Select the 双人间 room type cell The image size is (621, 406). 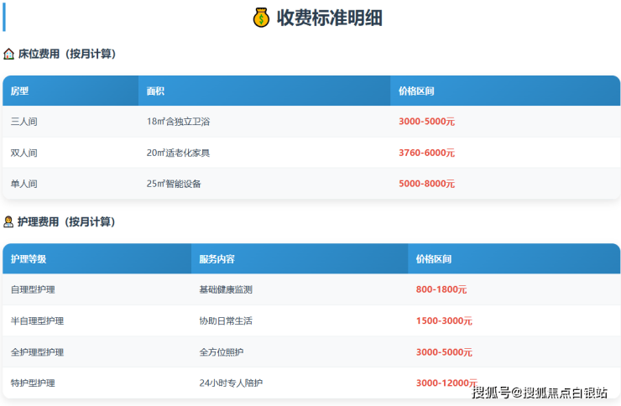click(x=23, y=153)
